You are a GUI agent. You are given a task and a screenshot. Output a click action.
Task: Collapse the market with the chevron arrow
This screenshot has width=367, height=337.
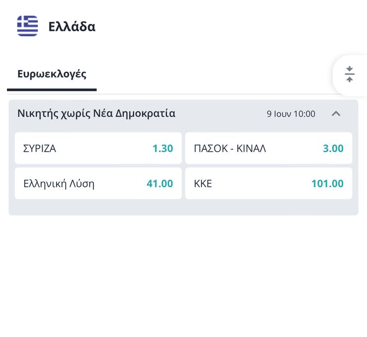[336, 114]
